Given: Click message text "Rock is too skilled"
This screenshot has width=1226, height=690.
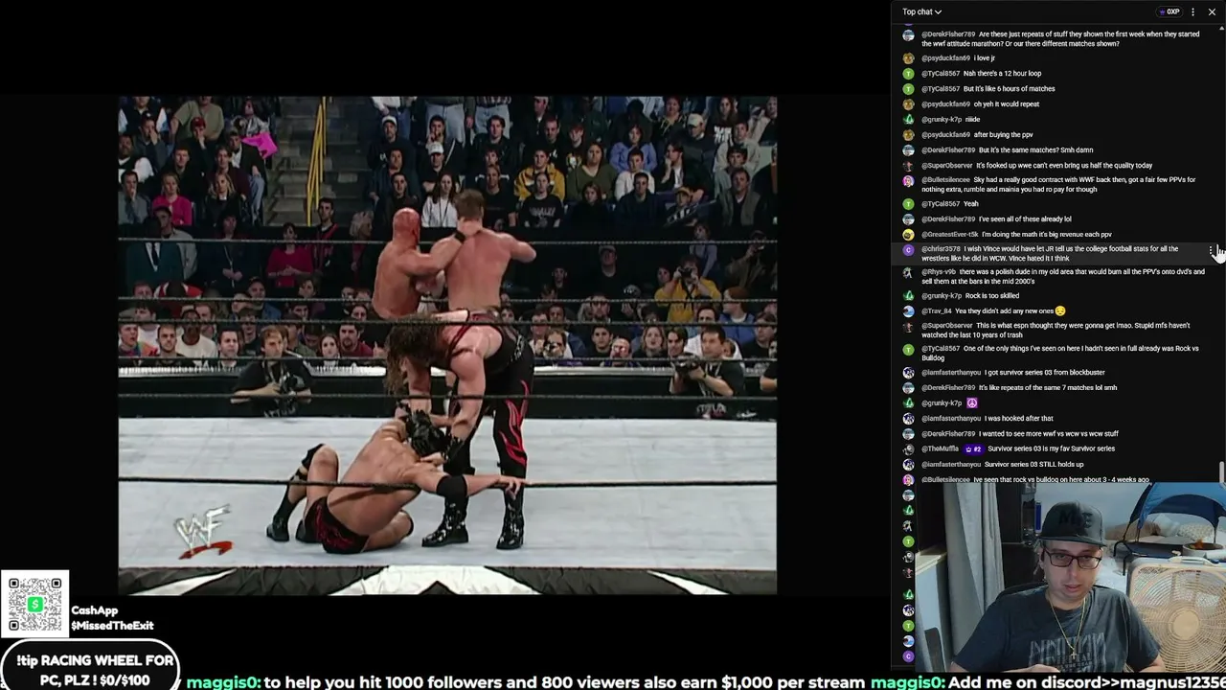Looking at the screenshot, I should point(992,296).
